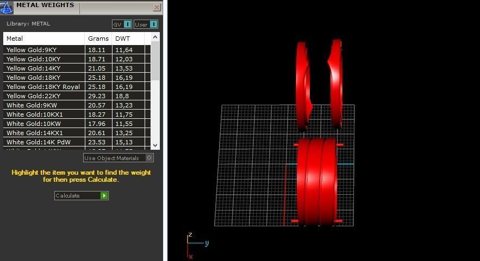
Task: Select the Yellow Gold:9KY row
Action: (x=77, y=50)
